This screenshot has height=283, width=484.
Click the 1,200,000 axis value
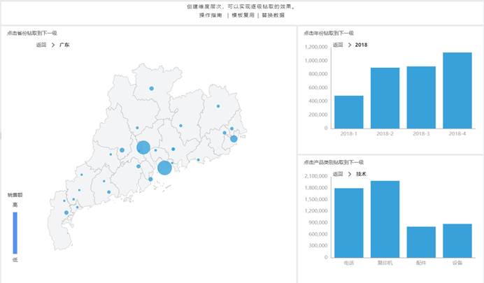[316, 47]
